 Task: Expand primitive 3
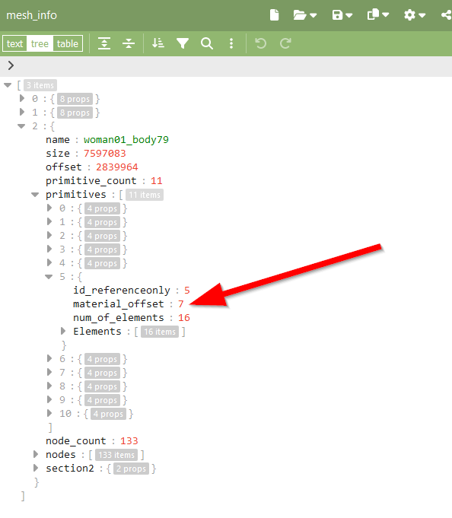tap(49, 249)
